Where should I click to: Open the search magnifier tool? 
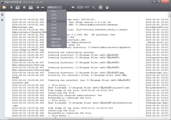[93, 7]
